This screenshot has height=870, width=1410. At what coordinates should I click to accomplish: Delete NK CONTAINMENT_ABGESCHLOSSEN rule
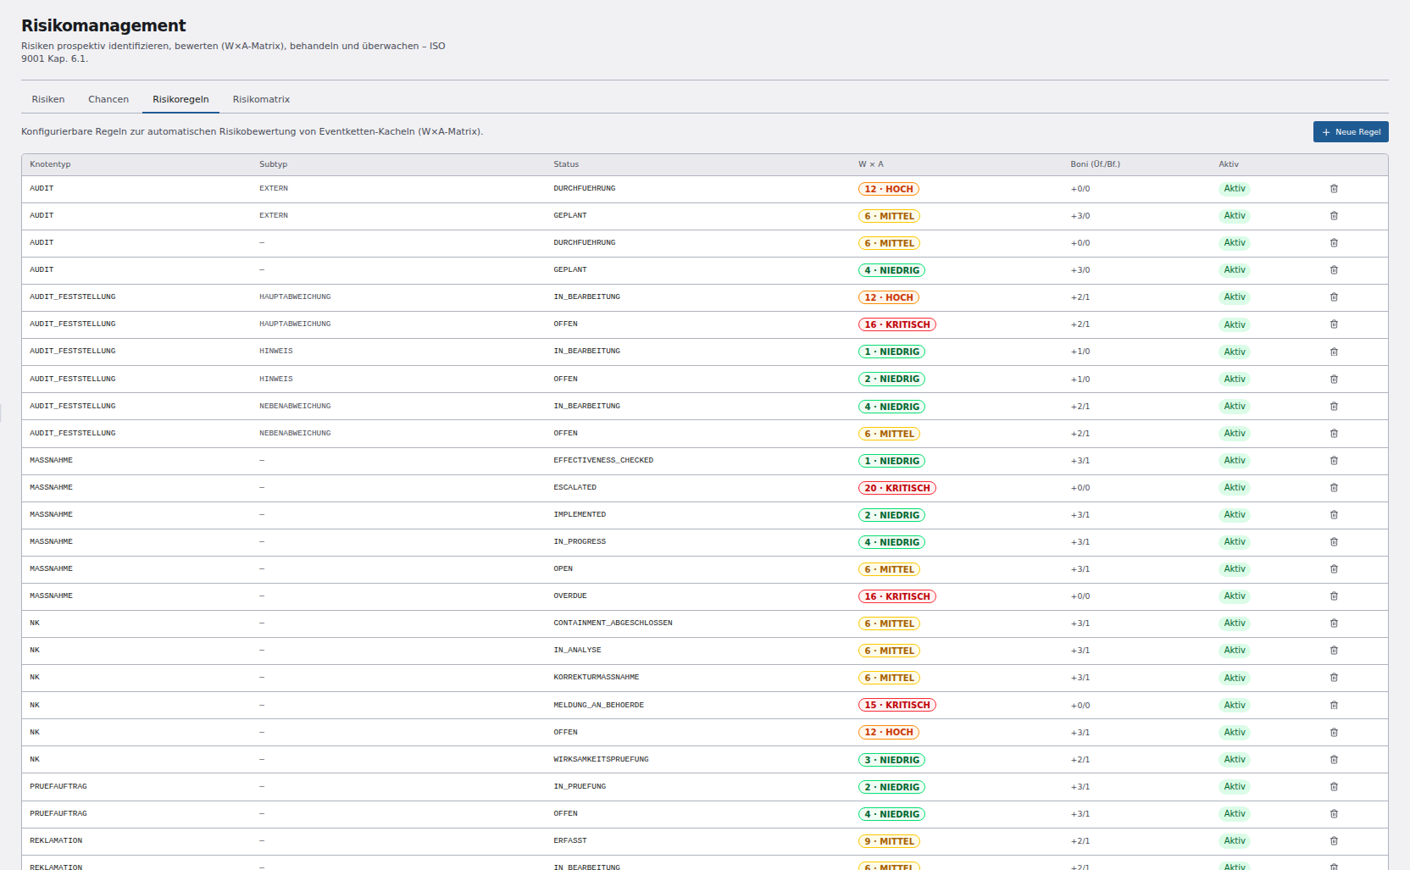1334,623
